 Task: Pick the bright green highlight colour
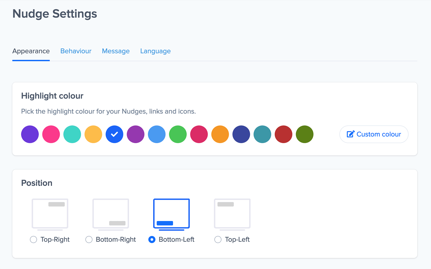(x=178, y=134)
